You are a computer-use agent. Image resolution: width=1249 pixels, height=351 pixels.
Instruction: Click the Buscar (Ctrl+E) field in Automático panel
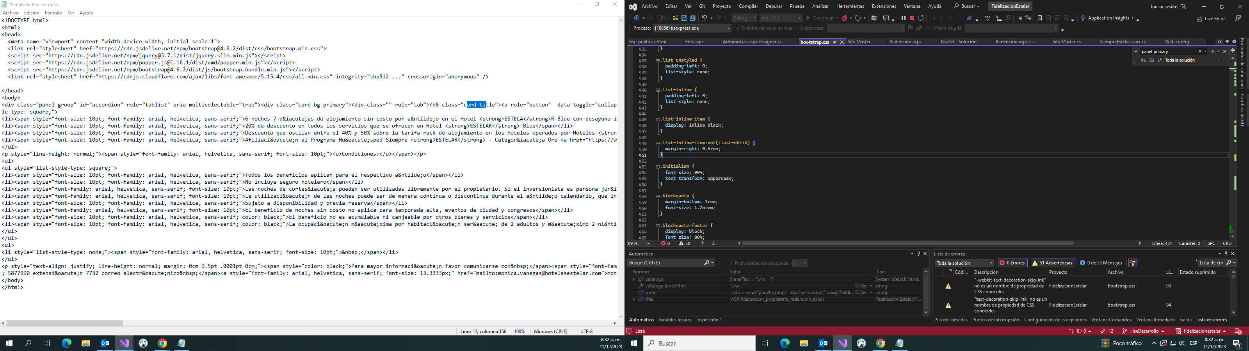click(x=671, y=263)
